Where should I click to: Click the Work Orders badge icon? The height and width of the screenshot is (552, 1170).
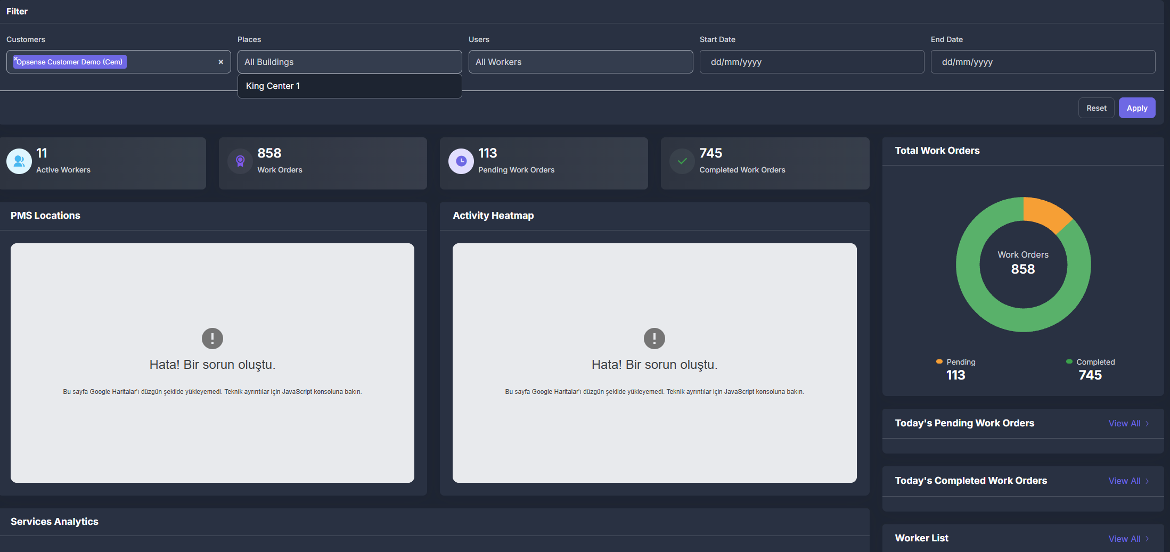(240, 161)
